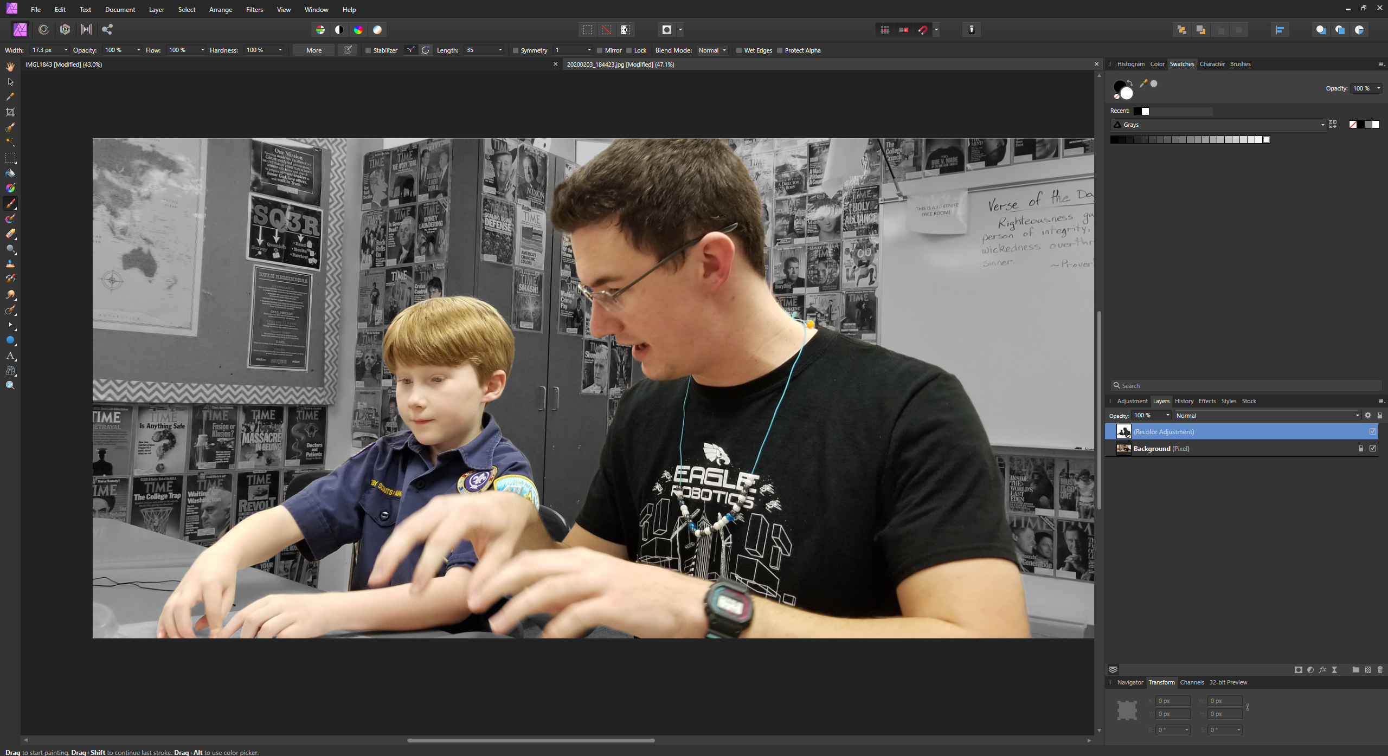This screenshot has height=756, width=1388.
Task: Switch to the Histogram tab
Action: pos(1130,64)
